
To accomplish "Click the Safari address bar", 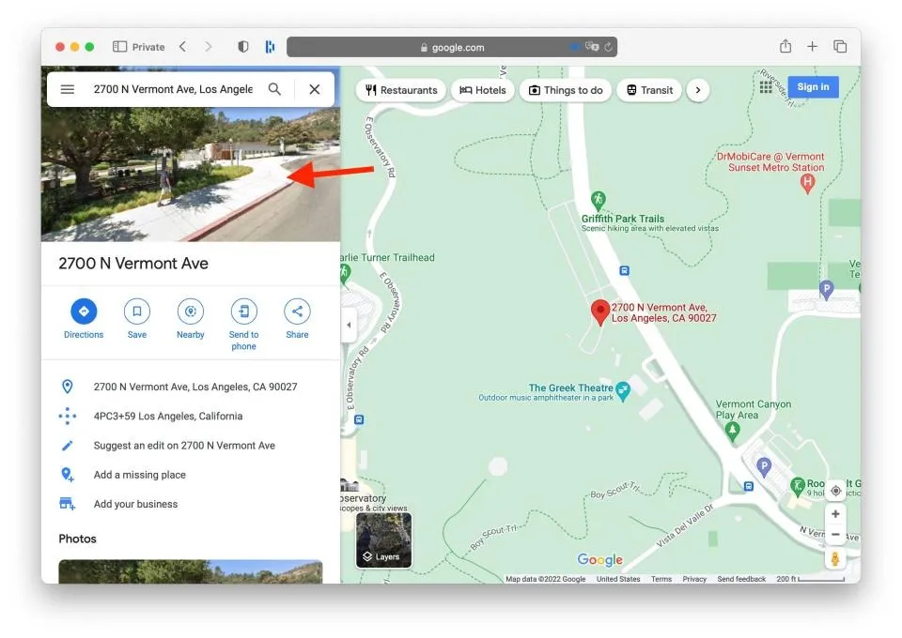I will (452, 47).
